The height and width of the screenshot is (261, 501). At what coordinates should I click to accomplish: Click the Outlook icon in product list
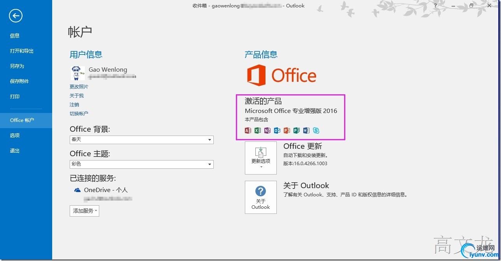(277, 130)
